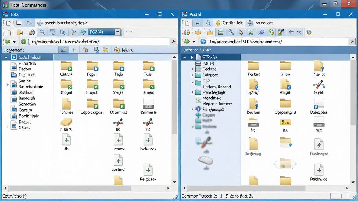
Task: Expand the 'Letspcez' tree node
Action: click(x=193, y=75)
